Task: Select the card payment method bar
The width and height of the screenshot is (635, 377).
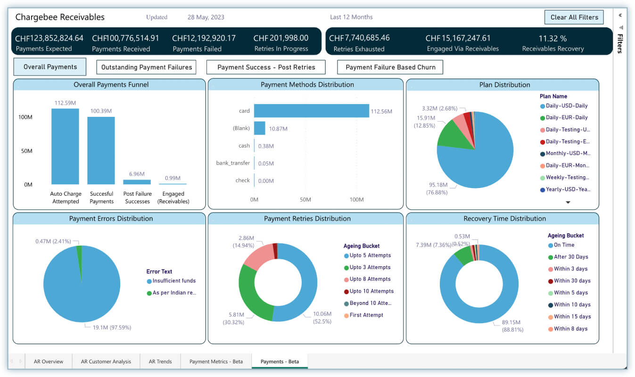Action: click(312, 111)
